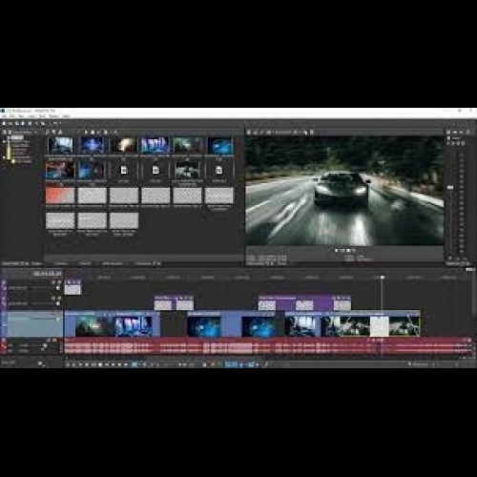Click the timeline playhead marker on the ruler
Viewport: 477px width, 477px height.
click(x=383, y=278)
